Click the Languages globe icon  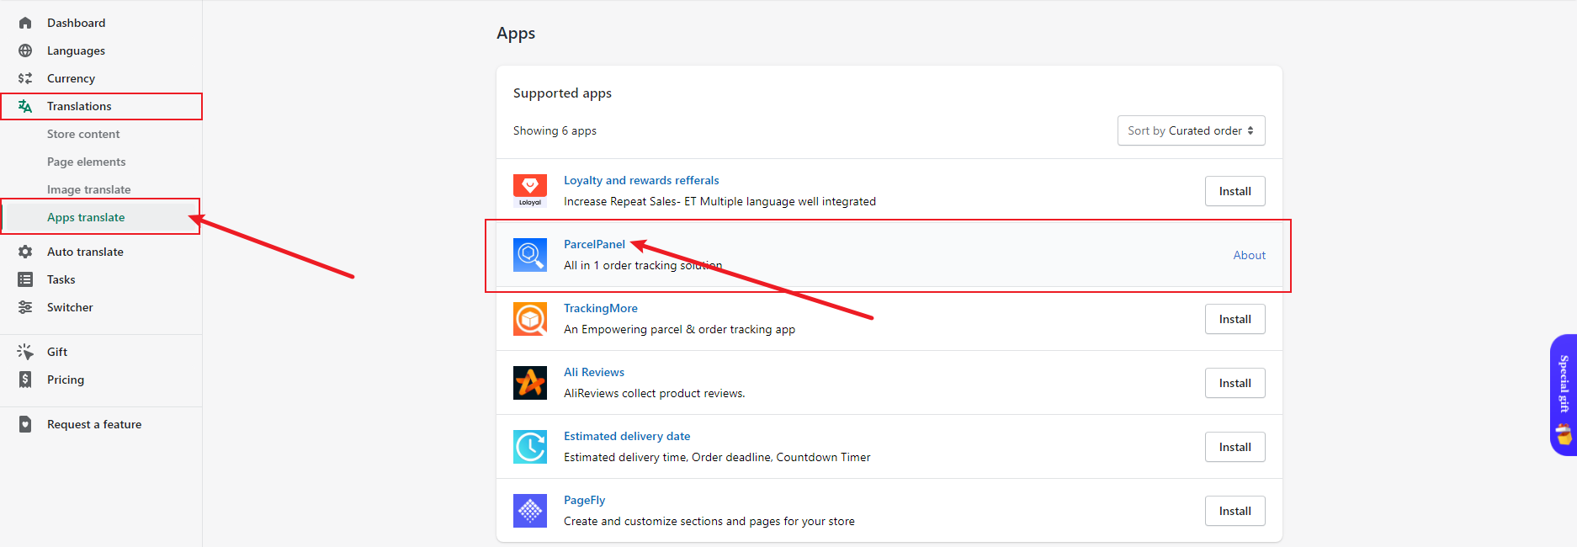25,50
